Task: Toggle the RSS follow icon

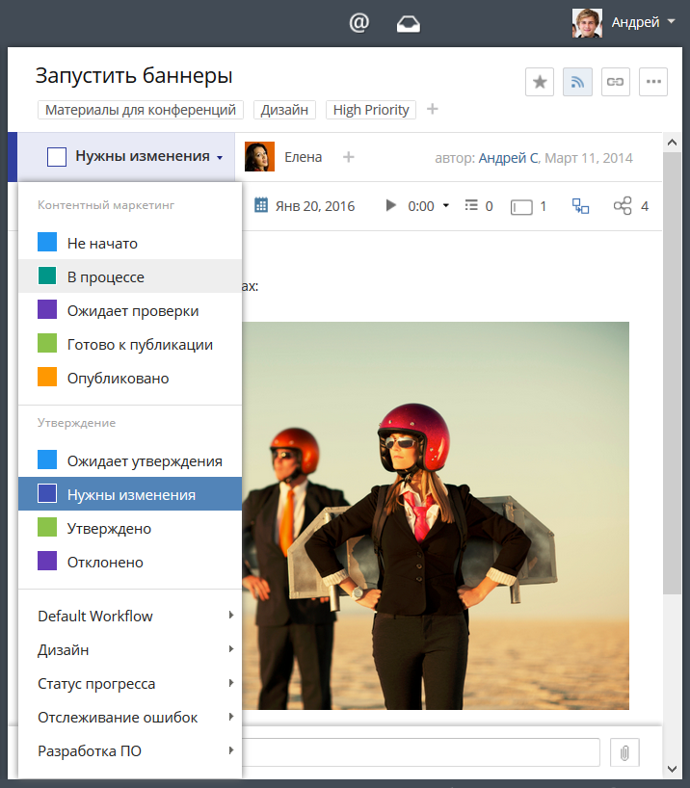Action: tap(577, 82)
